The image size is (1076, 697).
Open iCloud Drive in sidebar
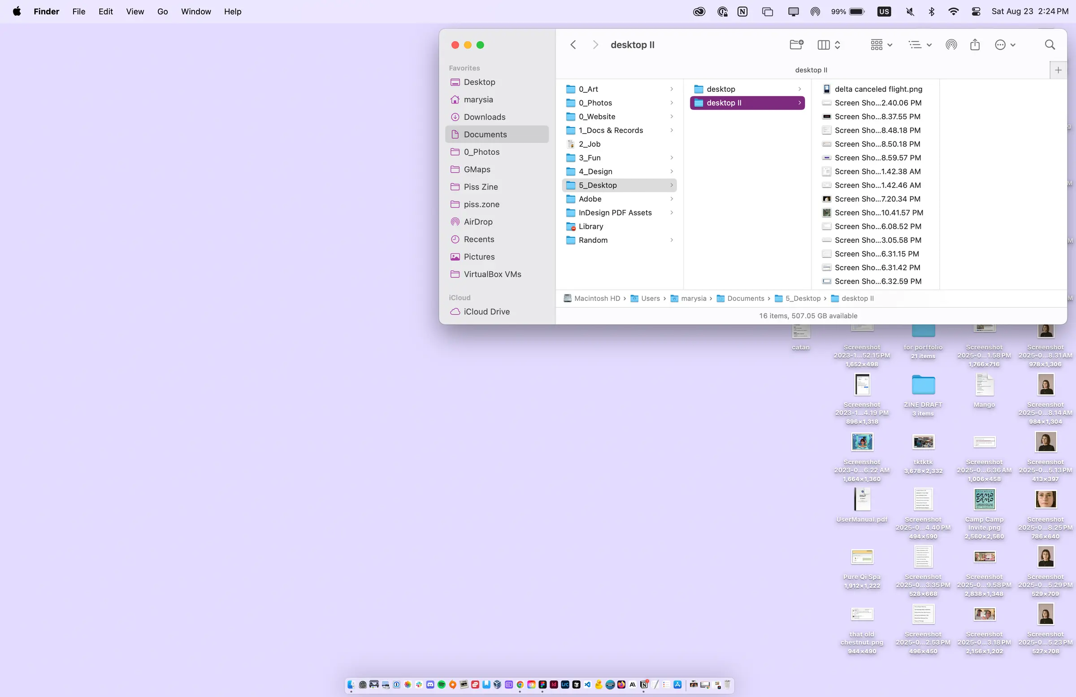pos(486,312)
